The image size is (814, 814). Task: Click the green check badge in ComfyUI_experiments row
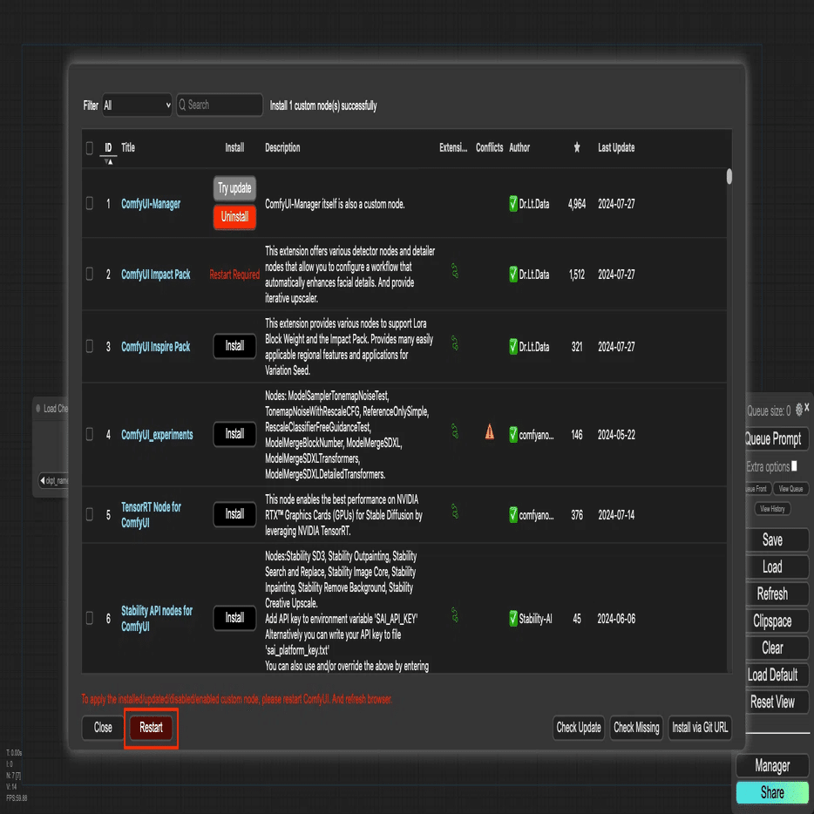coord(513,434)
